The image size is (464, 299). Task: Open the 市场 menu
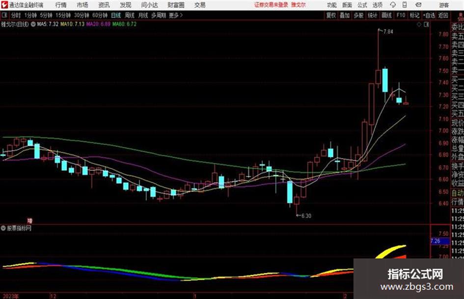[82, 5]
